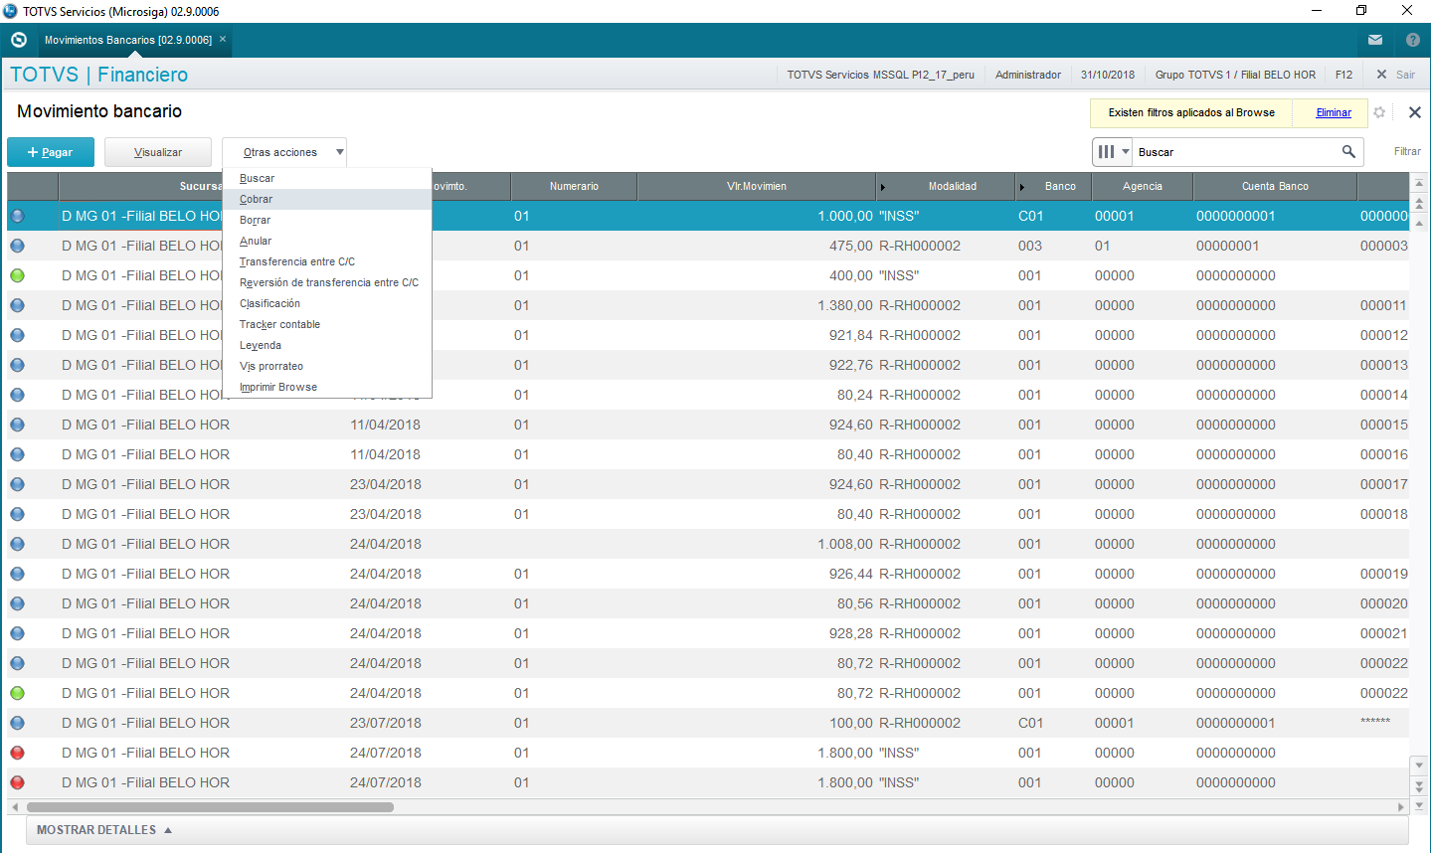The image size is (1431, 853).
Task: Click the Movimientos Bancarios tab label
Action: click(x=128, y=40)
